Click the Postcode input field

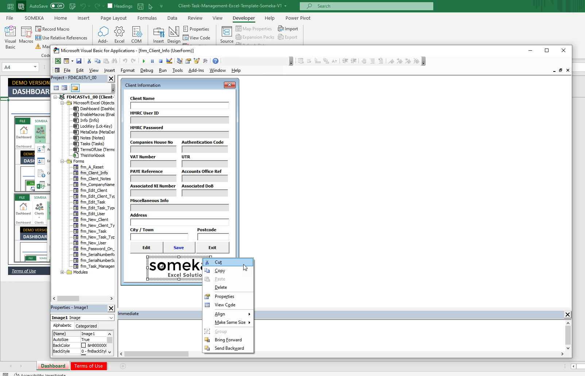pos(213,237)
